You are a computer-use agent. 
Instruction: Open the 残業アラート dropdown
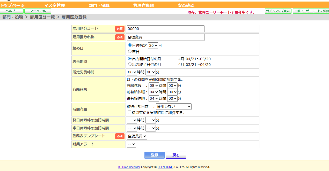(131, 144)
